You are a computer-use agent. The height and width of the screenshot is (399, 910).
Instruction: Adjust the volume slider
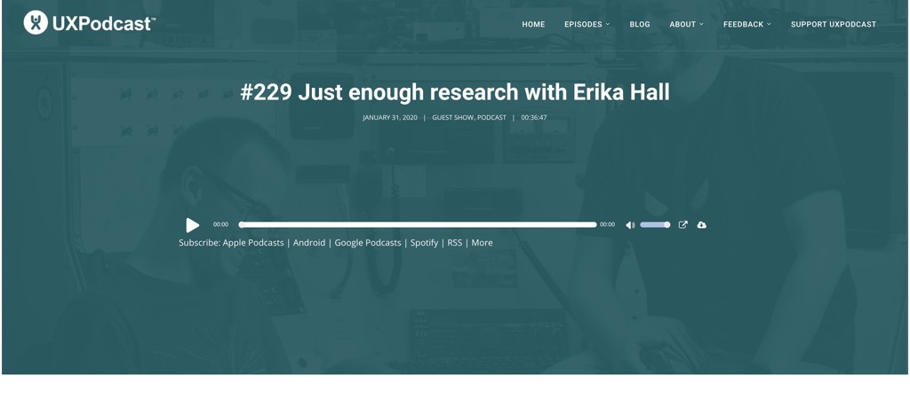[655, 225]
